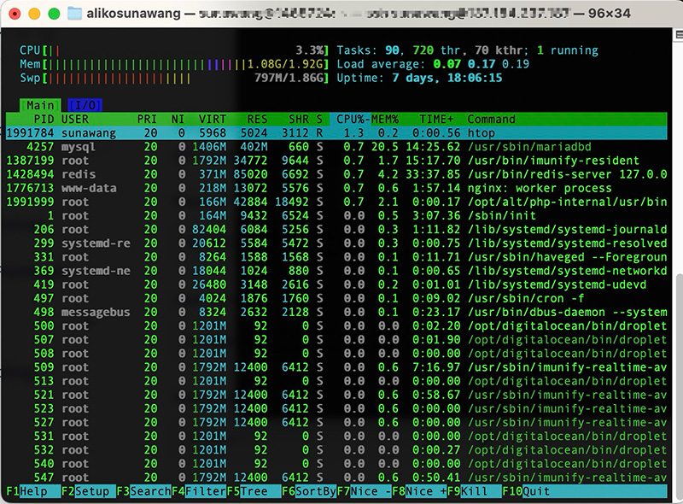Screen dimensions: 683x504
Task: Click the Load average text
Action: 433,64
